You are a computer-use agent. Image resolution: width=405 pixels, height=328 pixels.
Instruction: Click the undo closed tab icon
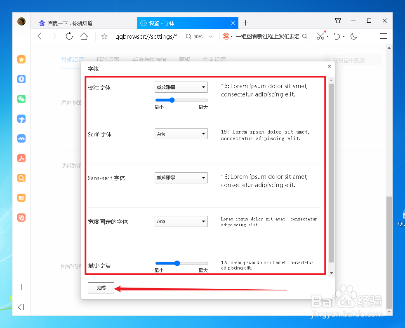pyautogui.click(x=337, y=36)
